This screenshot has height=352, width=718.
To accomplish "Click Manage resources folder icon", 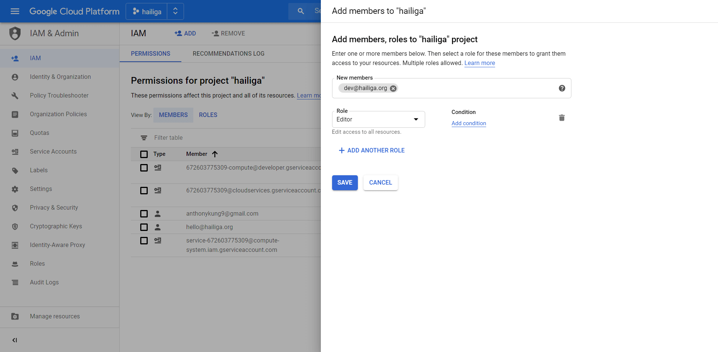I will point(15,317).
